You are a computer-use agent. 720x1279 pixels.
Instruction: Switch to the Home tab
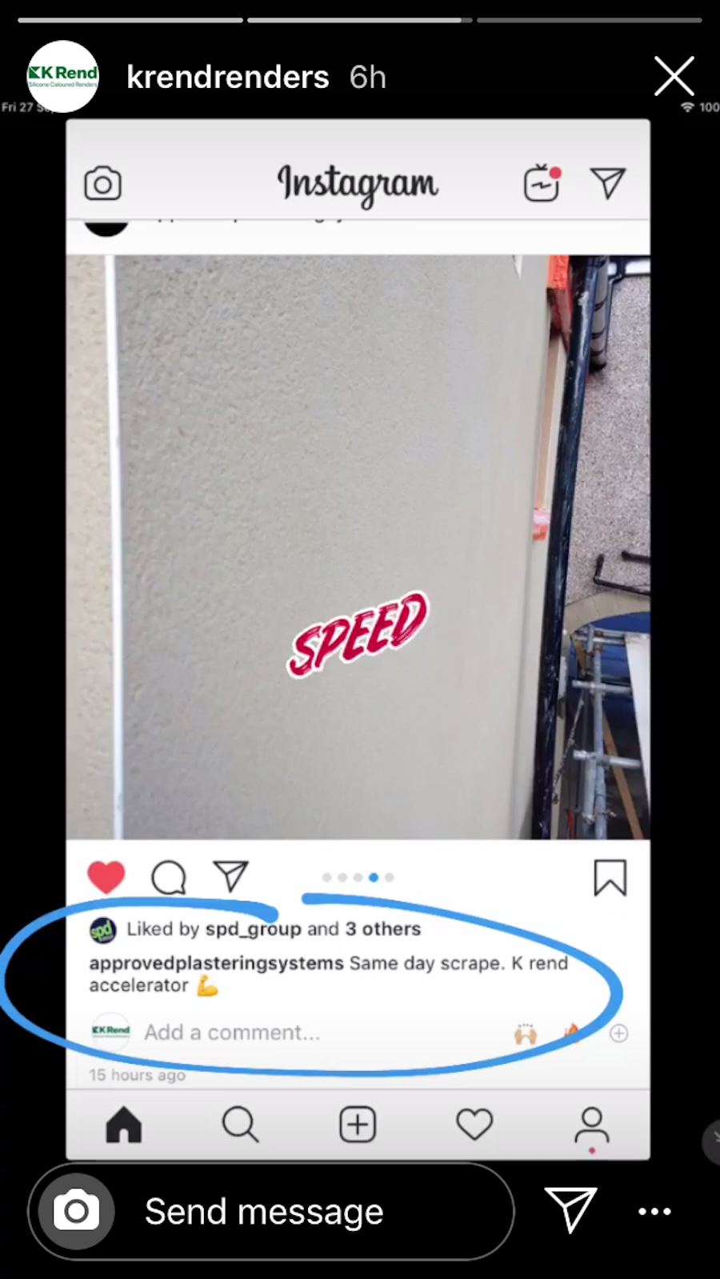[124, 1125]
